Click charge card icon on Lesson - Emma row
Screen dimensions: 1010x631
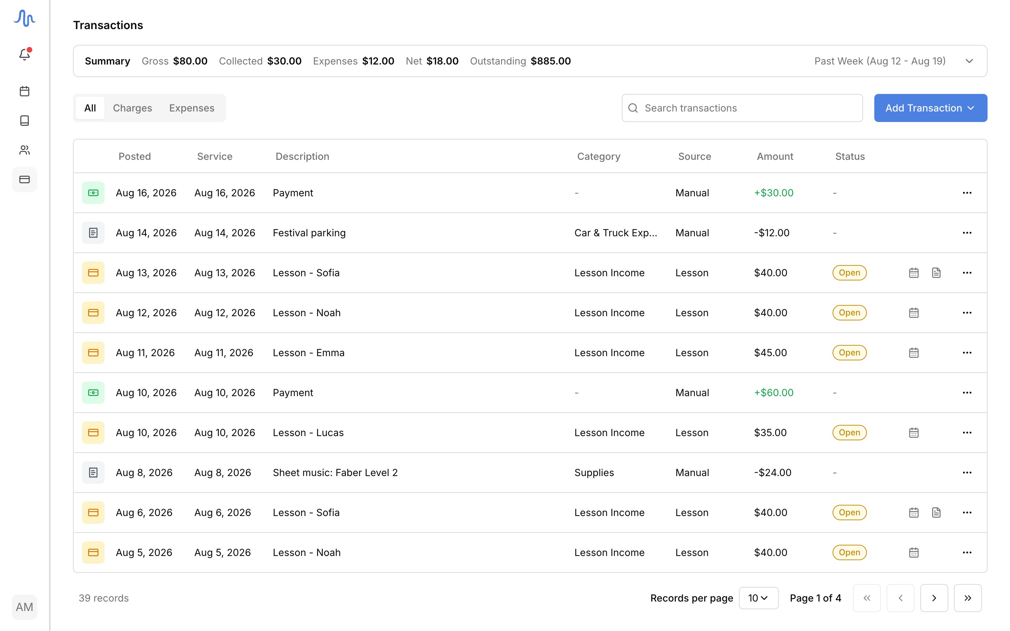click(93, 353)
